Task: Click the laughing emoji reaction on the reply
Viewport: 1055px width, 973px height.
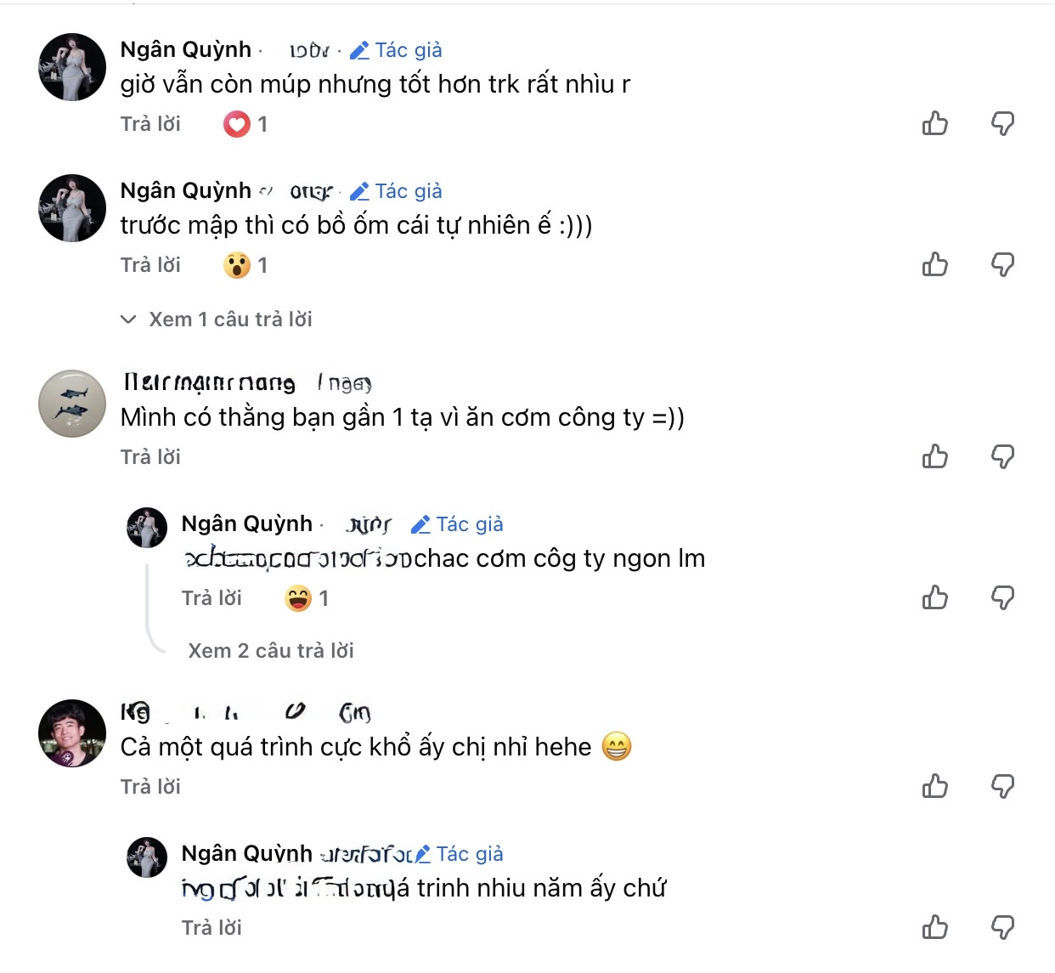Action: (x=298, y=598)
